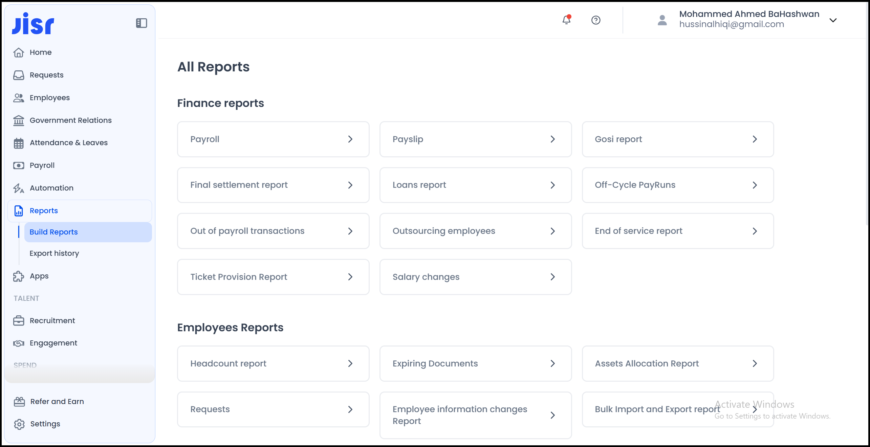The width and height of the screenshot is (870, 447).
Task: Select Export history submenu item
Action: click(x=54, y=253)
